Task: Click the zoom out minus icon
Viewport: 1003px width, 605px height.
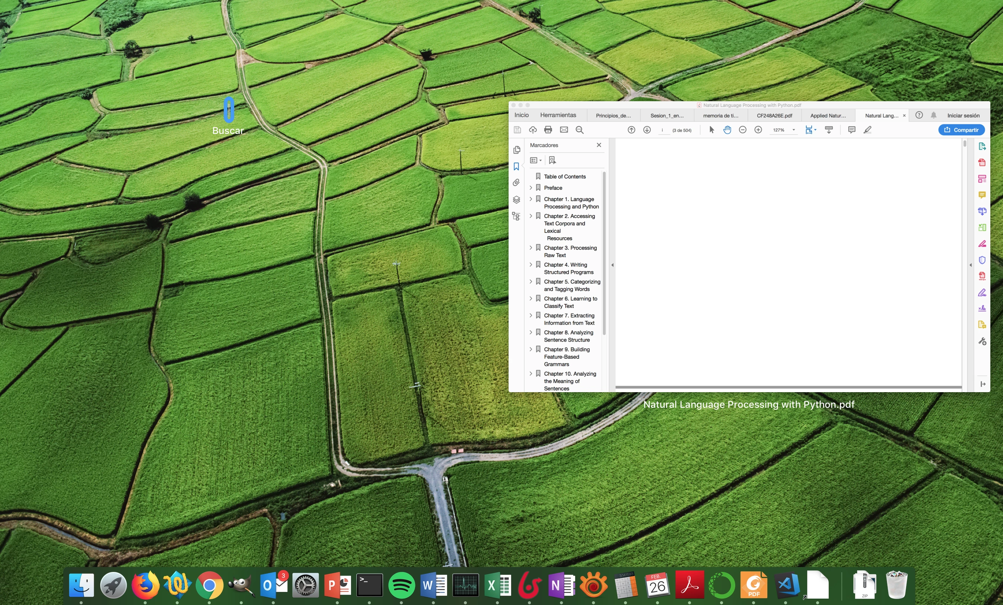Action: [x=742, y=130]
